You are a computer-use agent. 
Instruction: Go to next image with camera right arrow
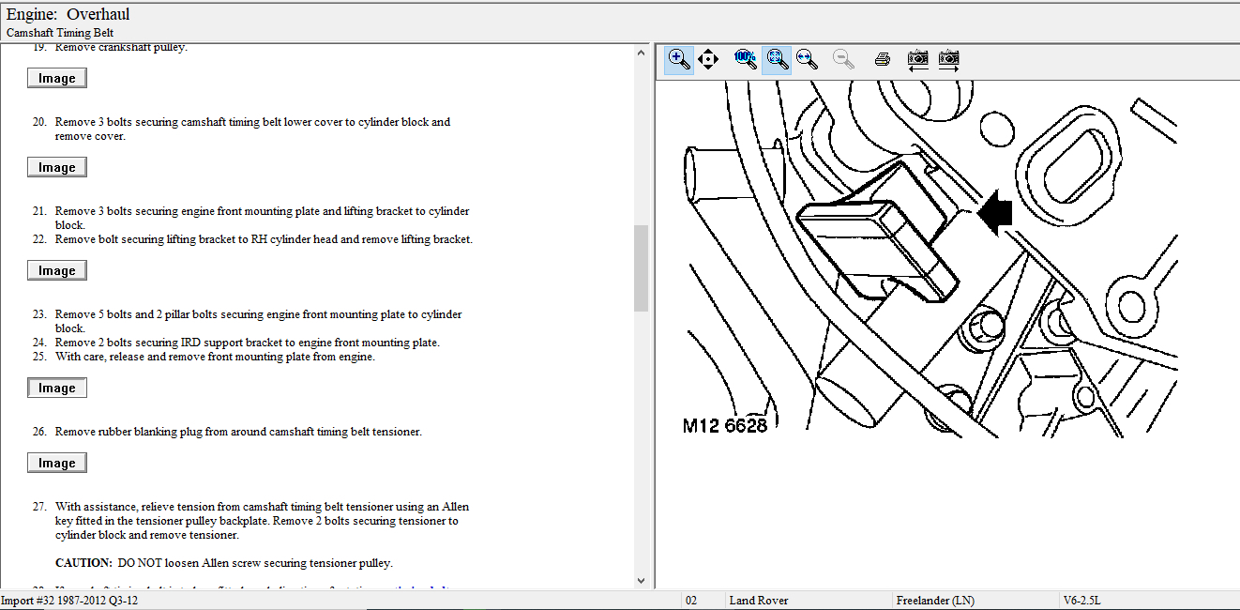[x=949, y=60]
